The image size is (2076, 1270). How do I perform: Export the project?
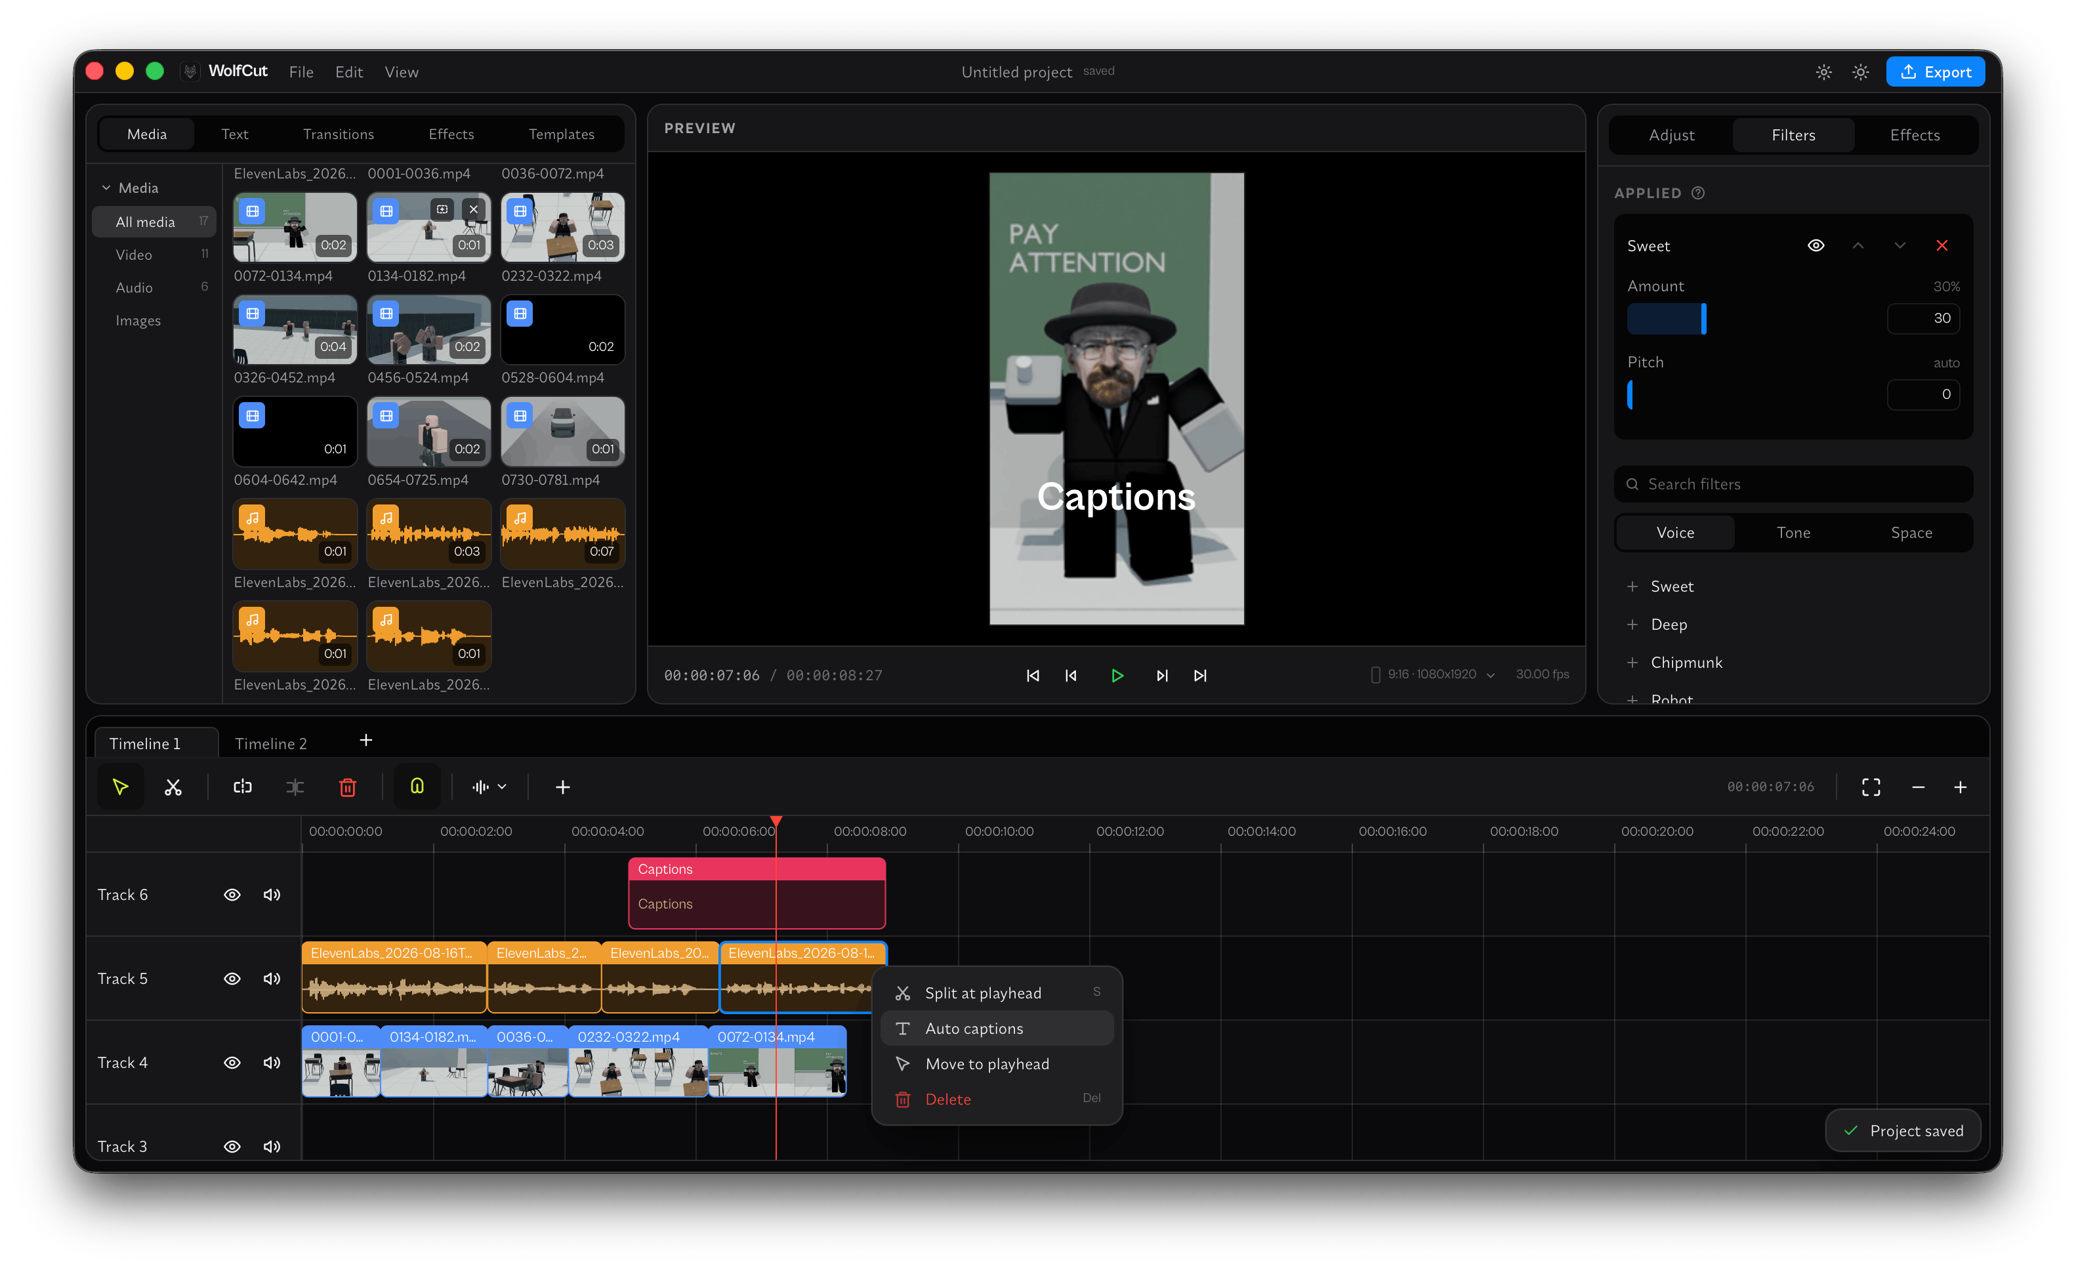(x=1936, y=72)
